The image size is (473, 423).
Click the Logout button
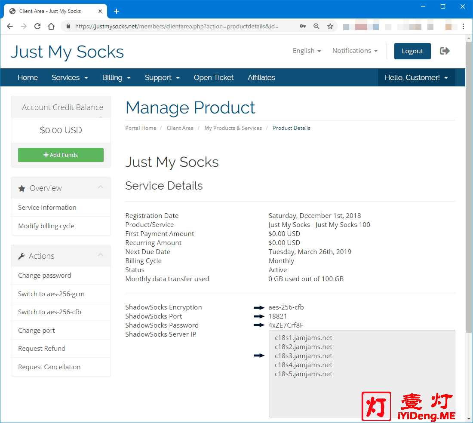[x=412, y=51]
